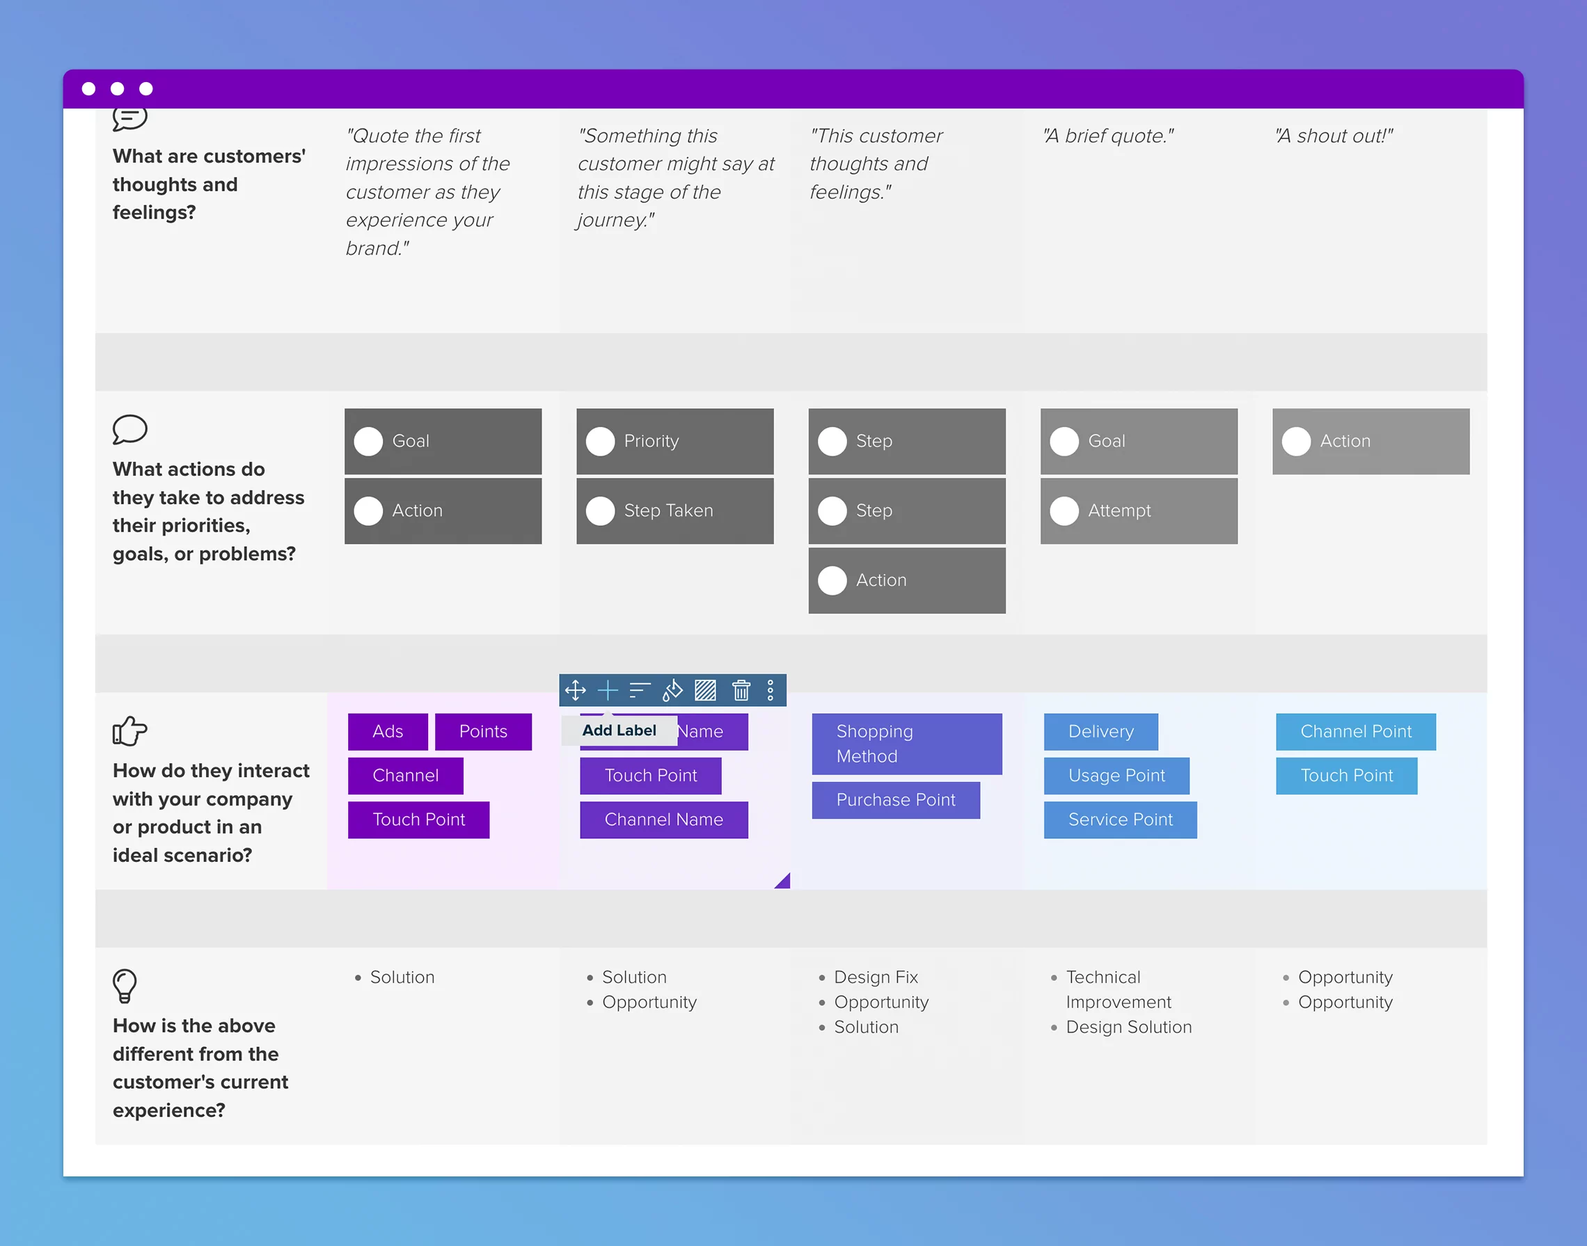
Task: Click the pattern fill icon
Action: click(x=705, y=690)
